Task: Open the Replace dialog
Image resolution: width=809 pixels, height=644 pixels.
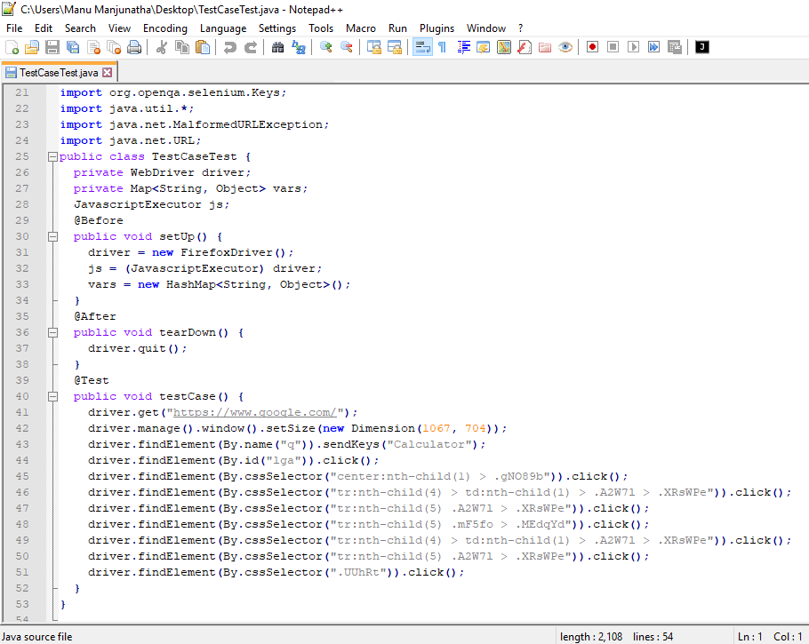Action: 299,46
